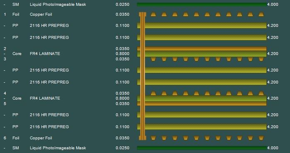Screen dimensions: 290x153
Task: Select layer number 5 in the stackup
Action: coord(5,104)
